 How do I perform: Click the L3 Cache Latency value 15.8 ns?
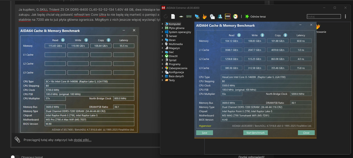click(301, 68)
